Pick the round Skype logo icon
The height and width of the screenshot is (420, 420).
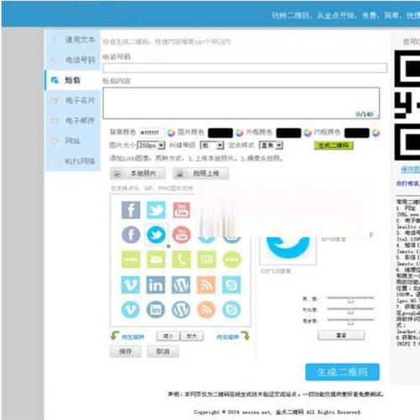(x=232, y=310)
